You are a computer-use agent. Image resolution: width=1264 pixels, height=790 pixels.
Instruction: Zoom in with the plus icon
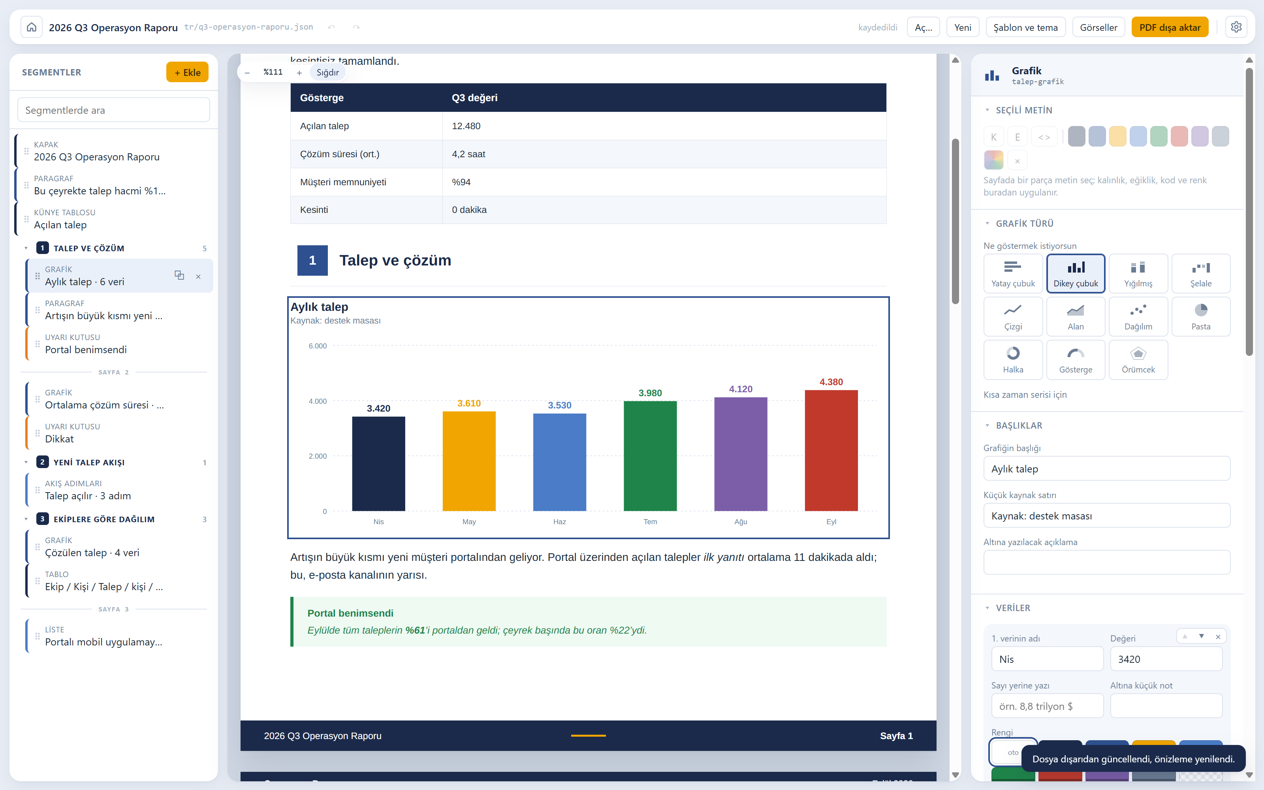tap(299, 73)
